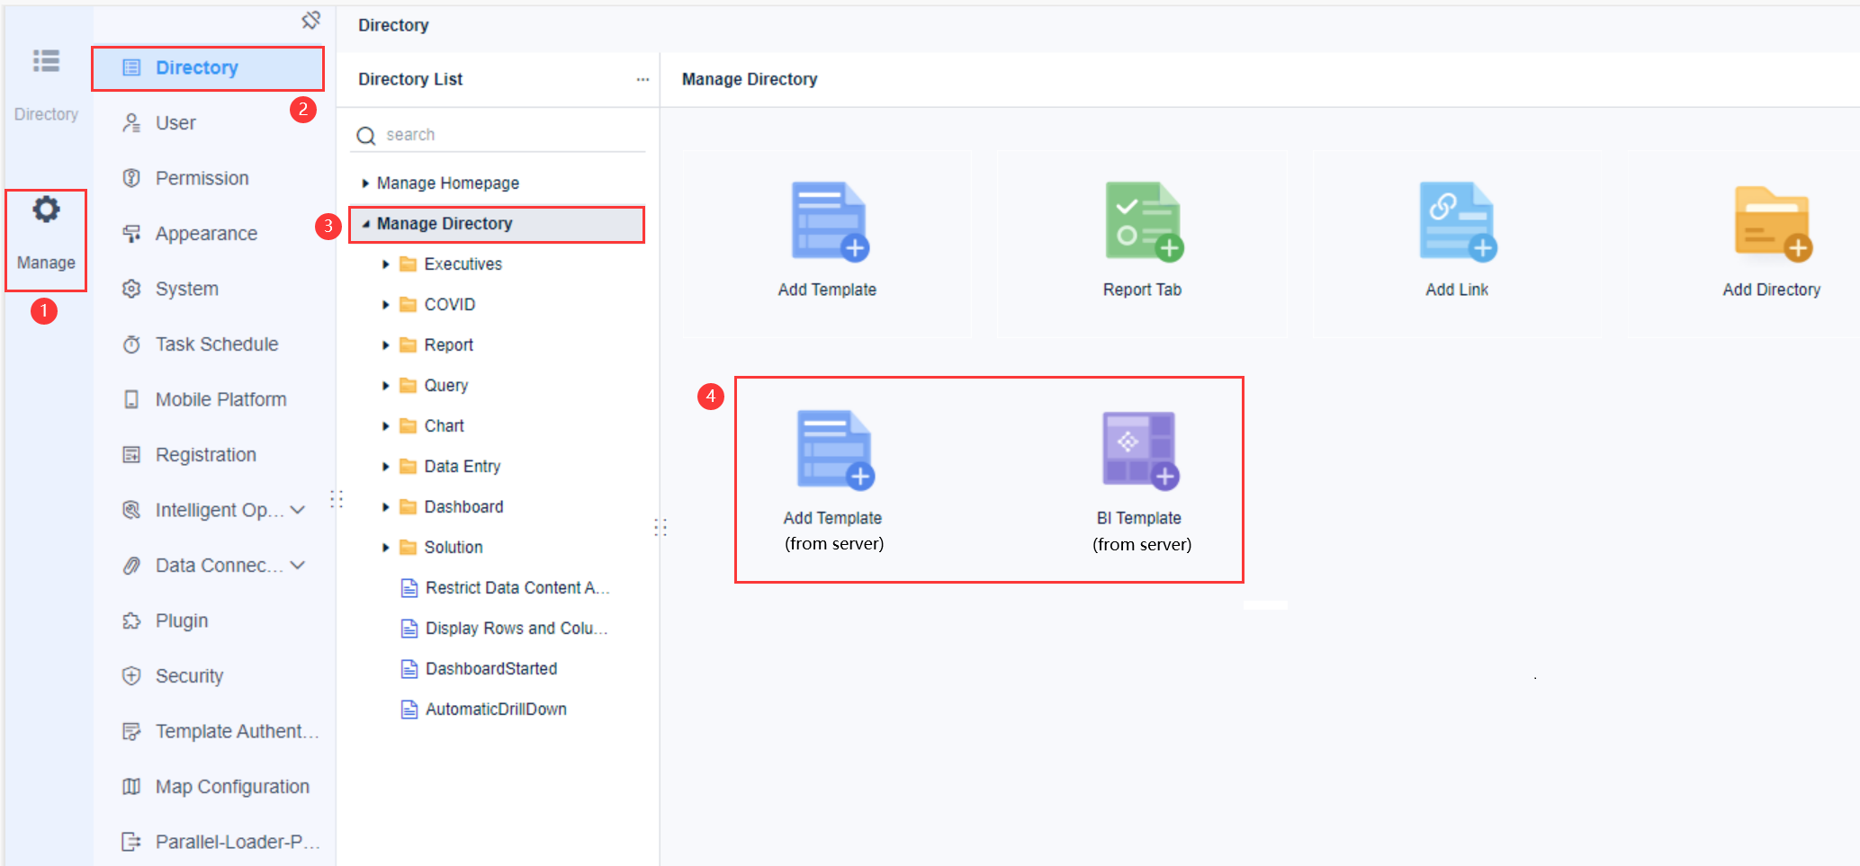Click BI Template (from server) icon

point(1141,450)
